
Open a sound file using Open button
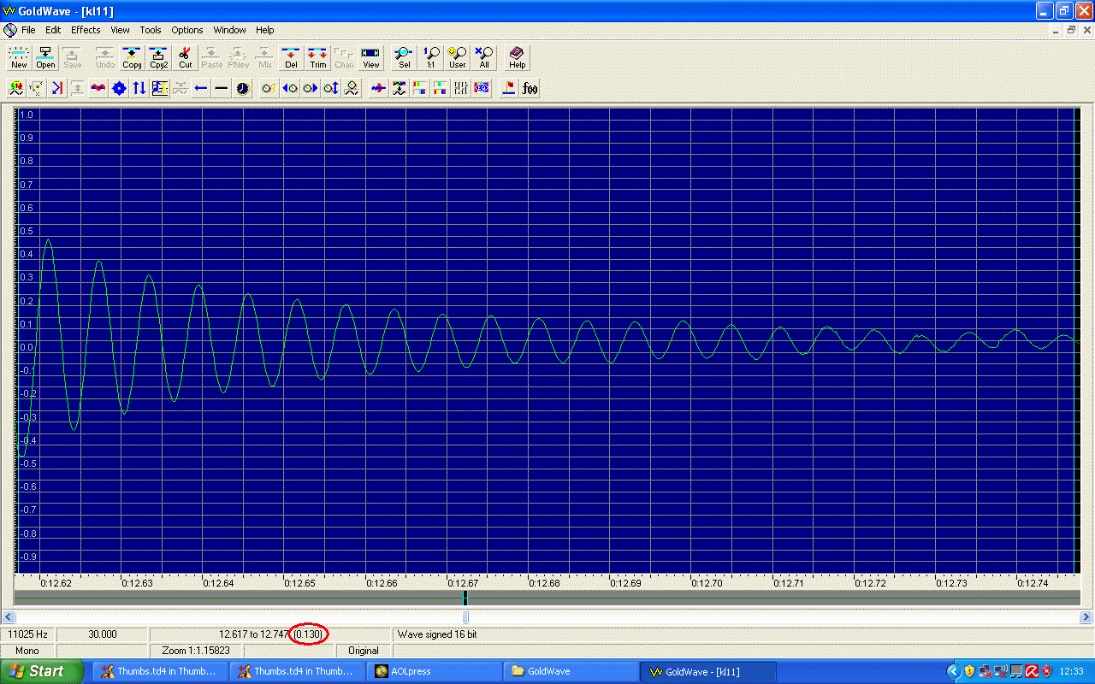pos(46,57)
